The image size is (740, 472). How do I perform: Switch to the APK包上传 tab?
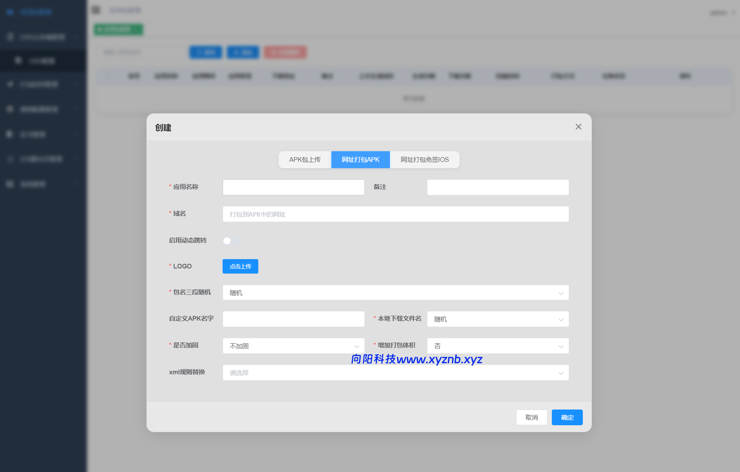coord(305,159)
